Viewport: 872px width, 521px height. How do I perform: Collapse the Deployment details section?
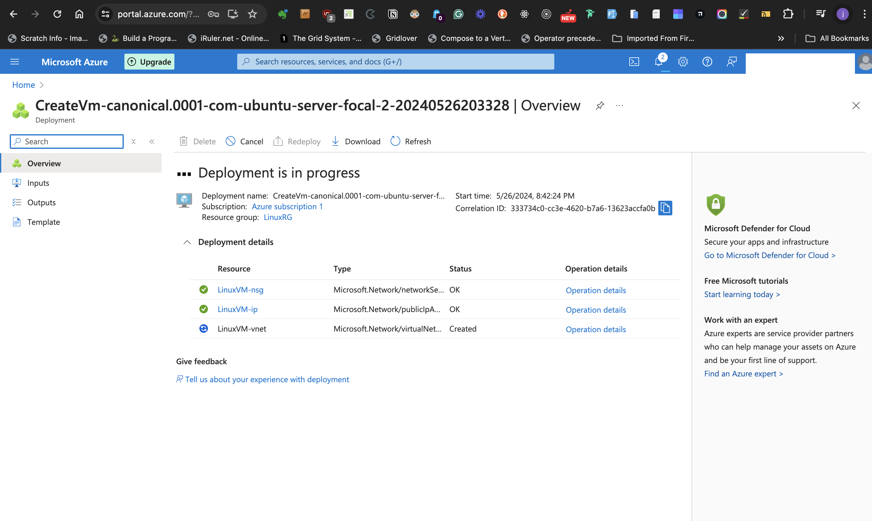(x=187, y=242)
